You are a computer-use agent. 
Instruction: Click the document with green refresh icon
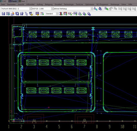pos(106,9)
